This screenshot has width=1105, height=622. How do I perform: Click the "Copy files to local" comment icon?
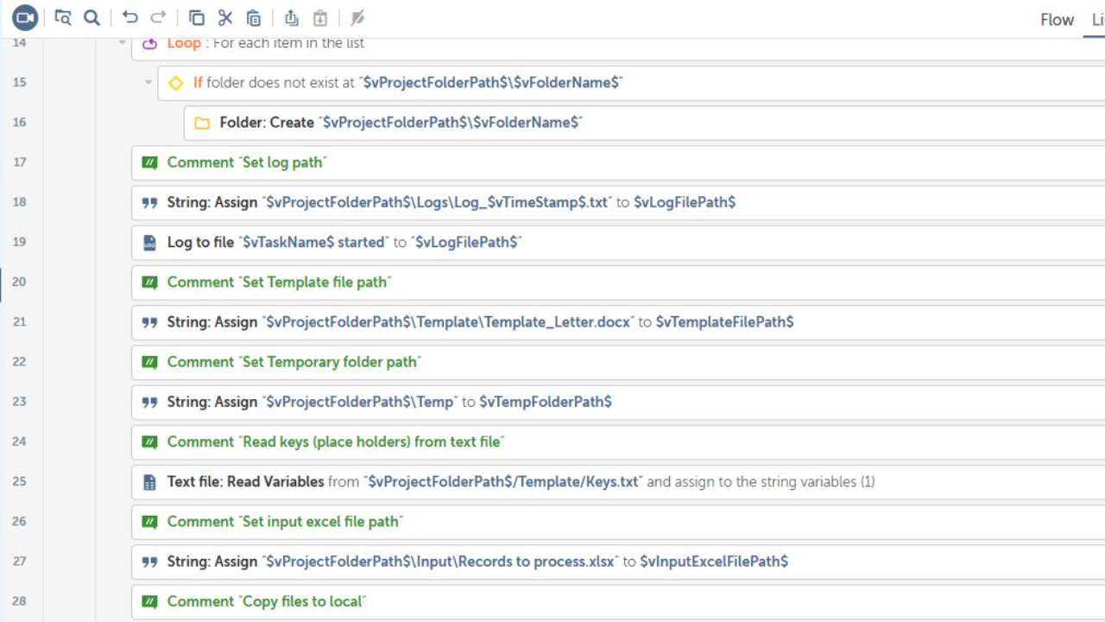click(149, 601)
